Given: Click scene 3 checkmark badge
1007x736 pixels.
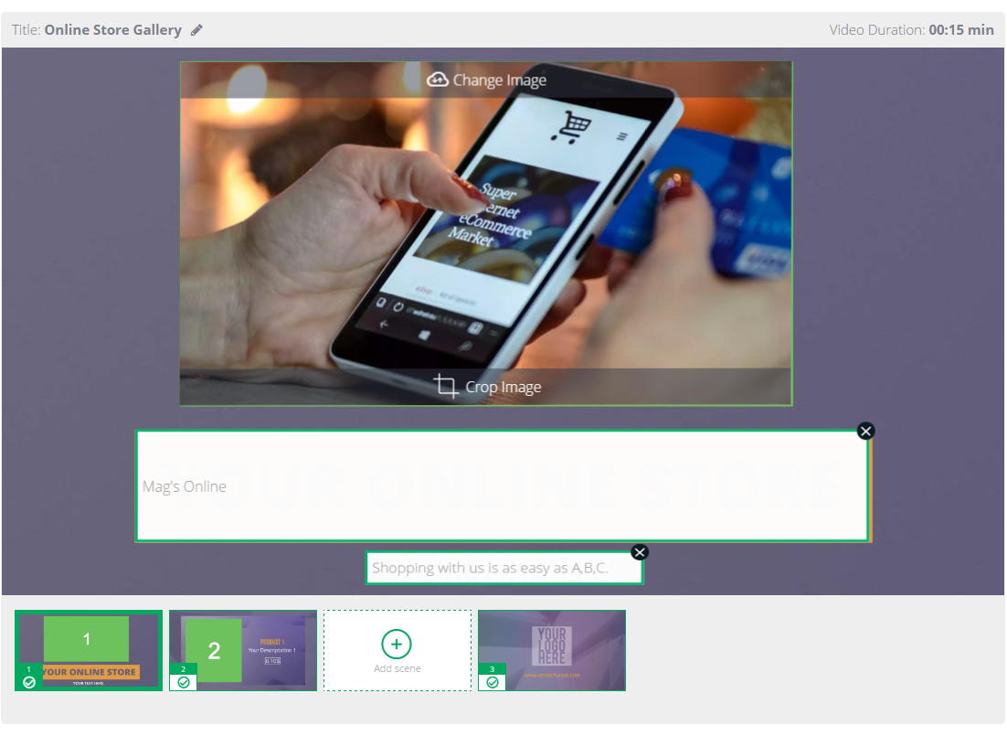Looking at the screenshot, I should 493,683.
